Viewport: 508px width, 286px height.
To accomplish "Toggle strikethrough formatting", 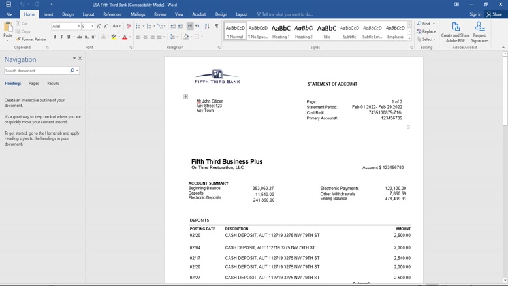I will (79, 37).
